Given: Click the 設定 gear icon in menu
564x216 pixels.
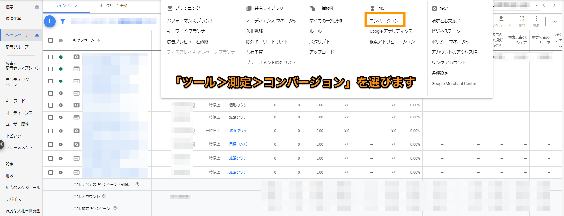Looking at the screenshot, I should 434,9.
